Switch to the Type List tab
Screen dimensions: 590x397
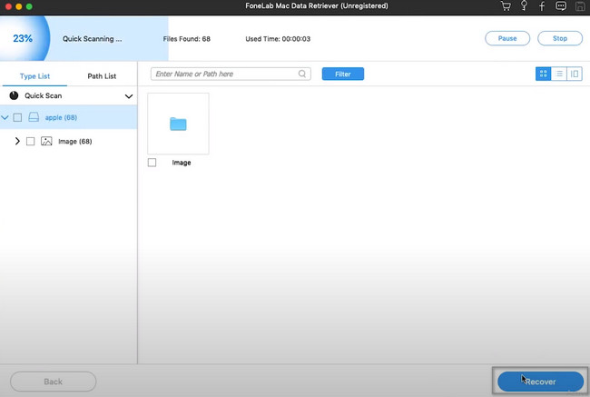click(x=34, y=76)
